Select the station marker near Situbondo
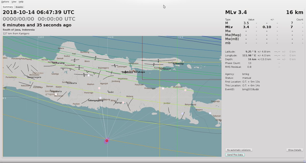The image size is (306, 163). pyautogui.click(x=185, y=90)
